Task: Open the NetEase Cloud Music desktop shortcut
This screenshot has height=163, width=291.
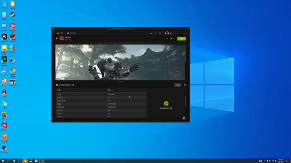Action: click(x=4, y=126)
